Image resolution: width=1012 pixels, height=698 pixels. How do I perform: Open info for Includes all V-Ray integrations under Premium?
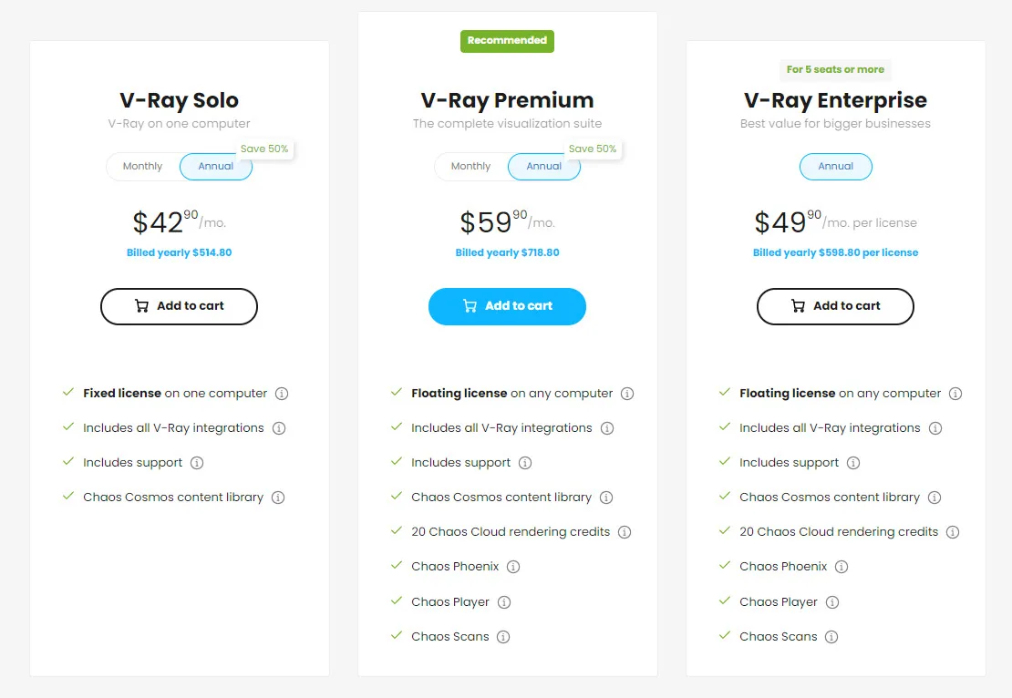click(607, 427)
